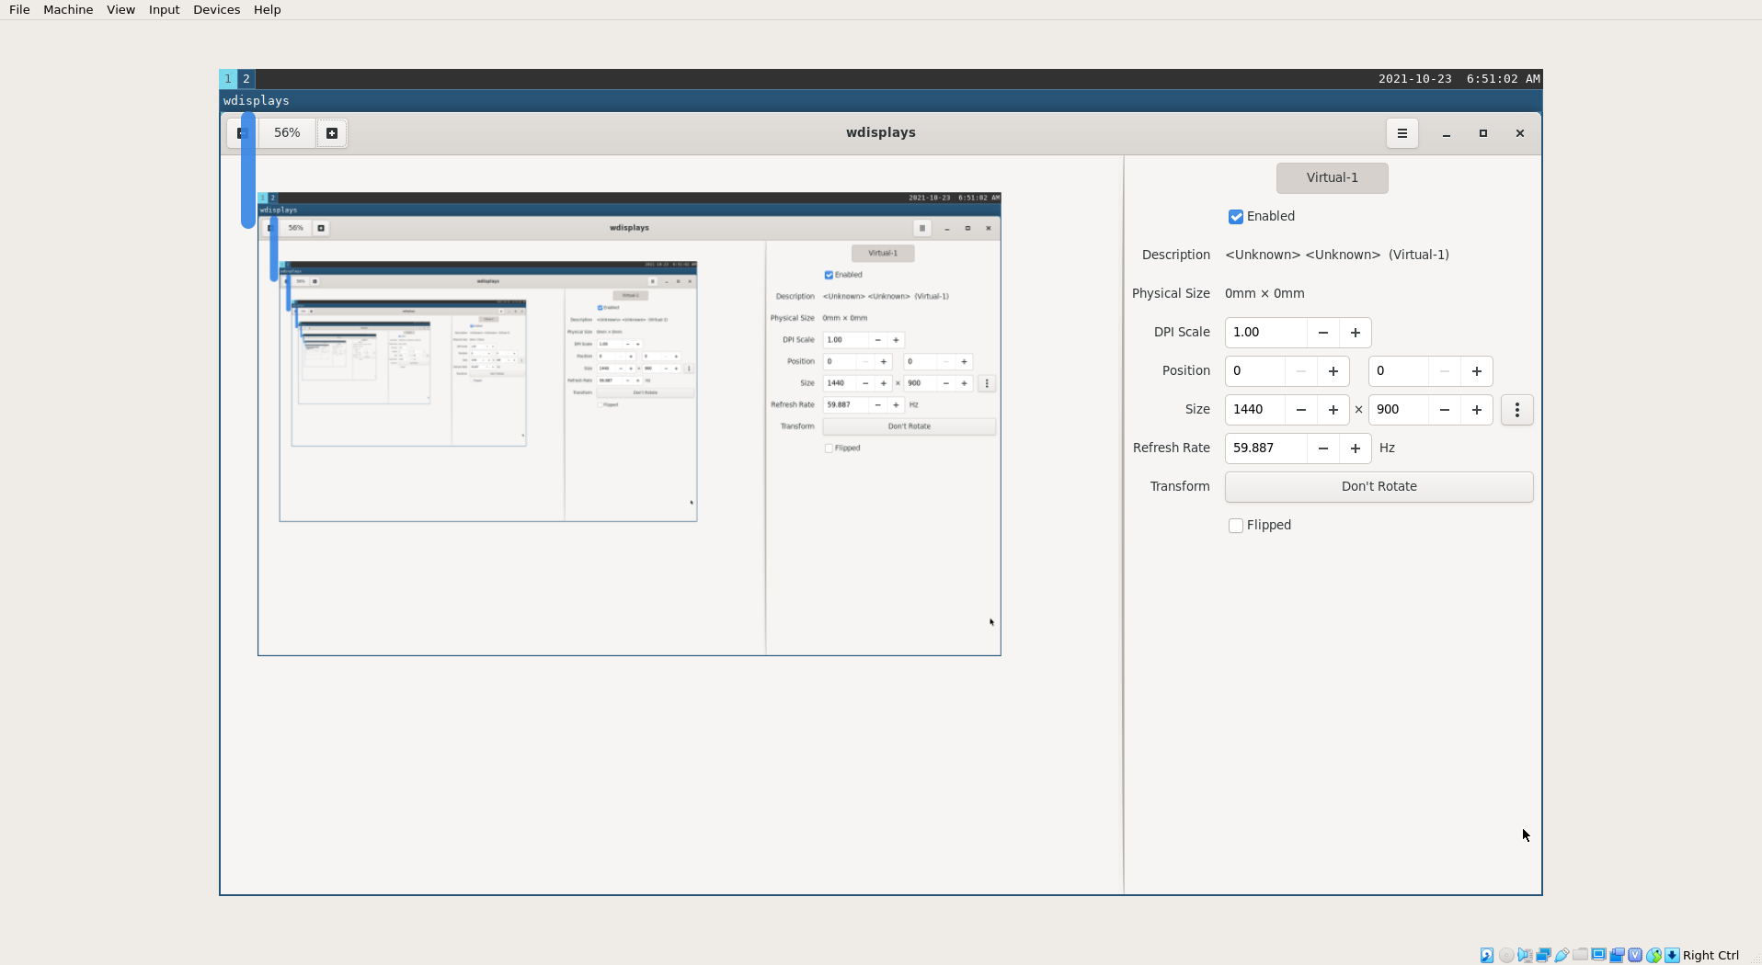Click the mouse integration status icon
This screenshot has width=1762, height=965.
point(1653,955)
